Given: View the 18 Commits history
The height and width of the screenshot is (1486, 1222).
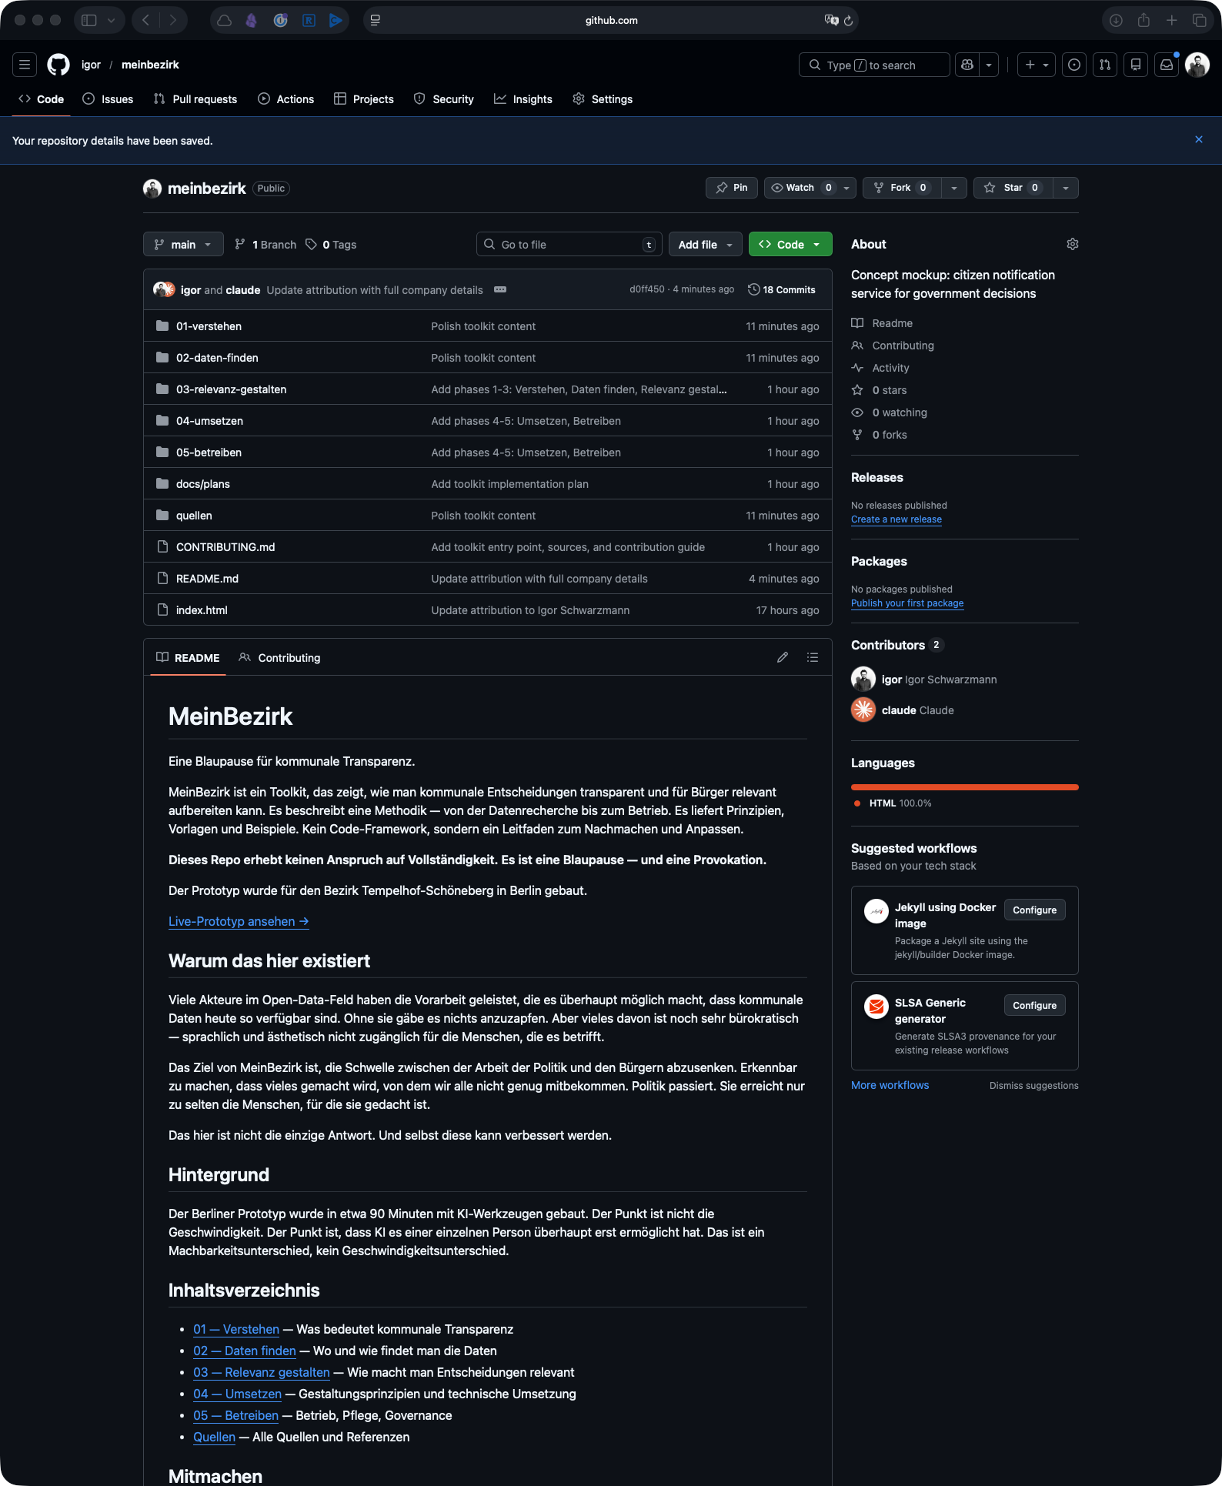Looking at the screenshot, I should (x=781, y=289).
